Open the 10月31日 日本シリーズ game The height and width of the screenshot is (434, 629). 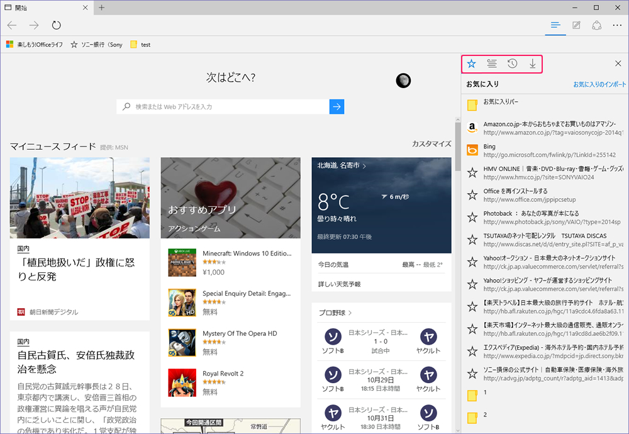(382, 418)
